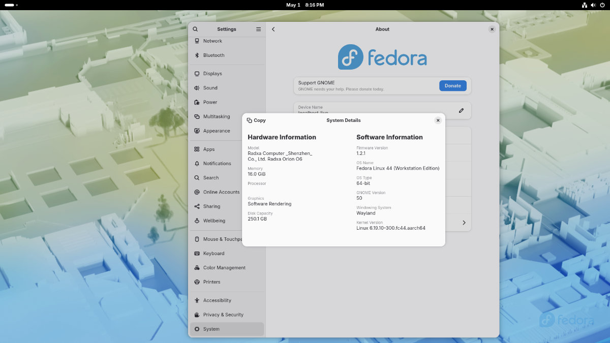Viewport: 610px width, 343px height.
Task: Open Network settings panel
Action: click(x=227, y=41)
